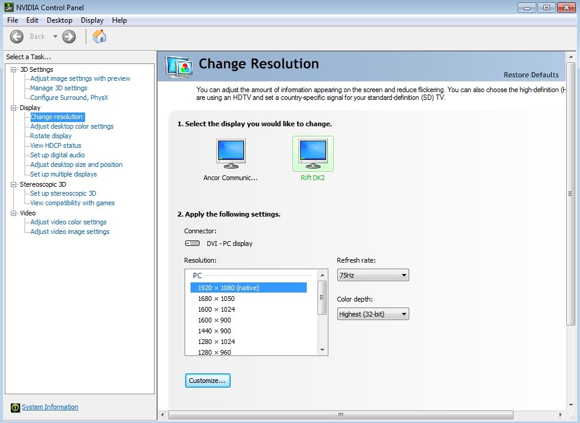Screen dimensions: 580x423
Task: Open the Back history dropdown arrow
Action: [x=55, y=36]
